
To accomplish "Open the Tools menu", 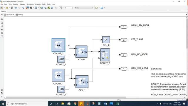I will pyautogui.click(x=49, y=4).
